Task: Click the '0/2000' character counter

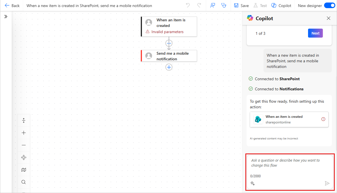Action: [x=255, y=176]
